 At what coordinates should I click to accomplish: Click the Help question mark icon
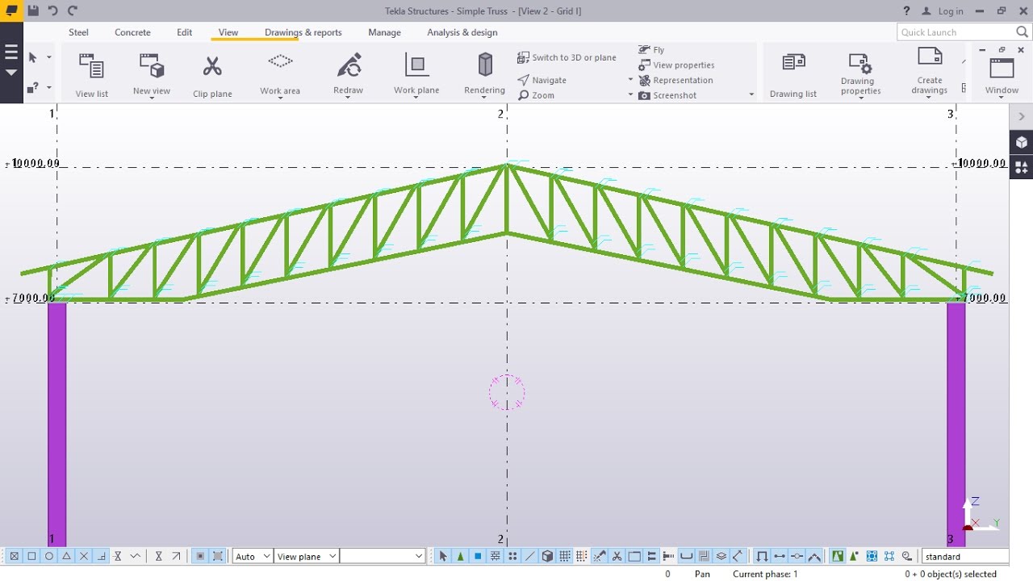[907, 10]
